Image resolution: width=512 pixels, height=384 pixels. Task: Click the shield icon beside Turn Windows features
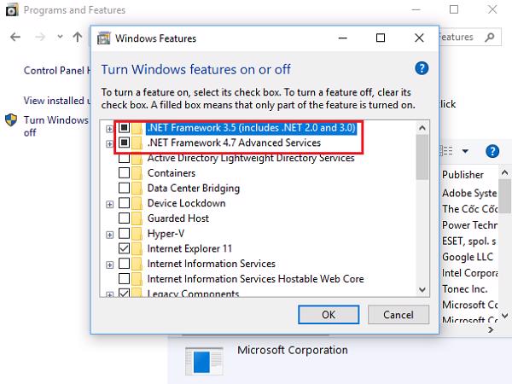click(x=11, y=120)
